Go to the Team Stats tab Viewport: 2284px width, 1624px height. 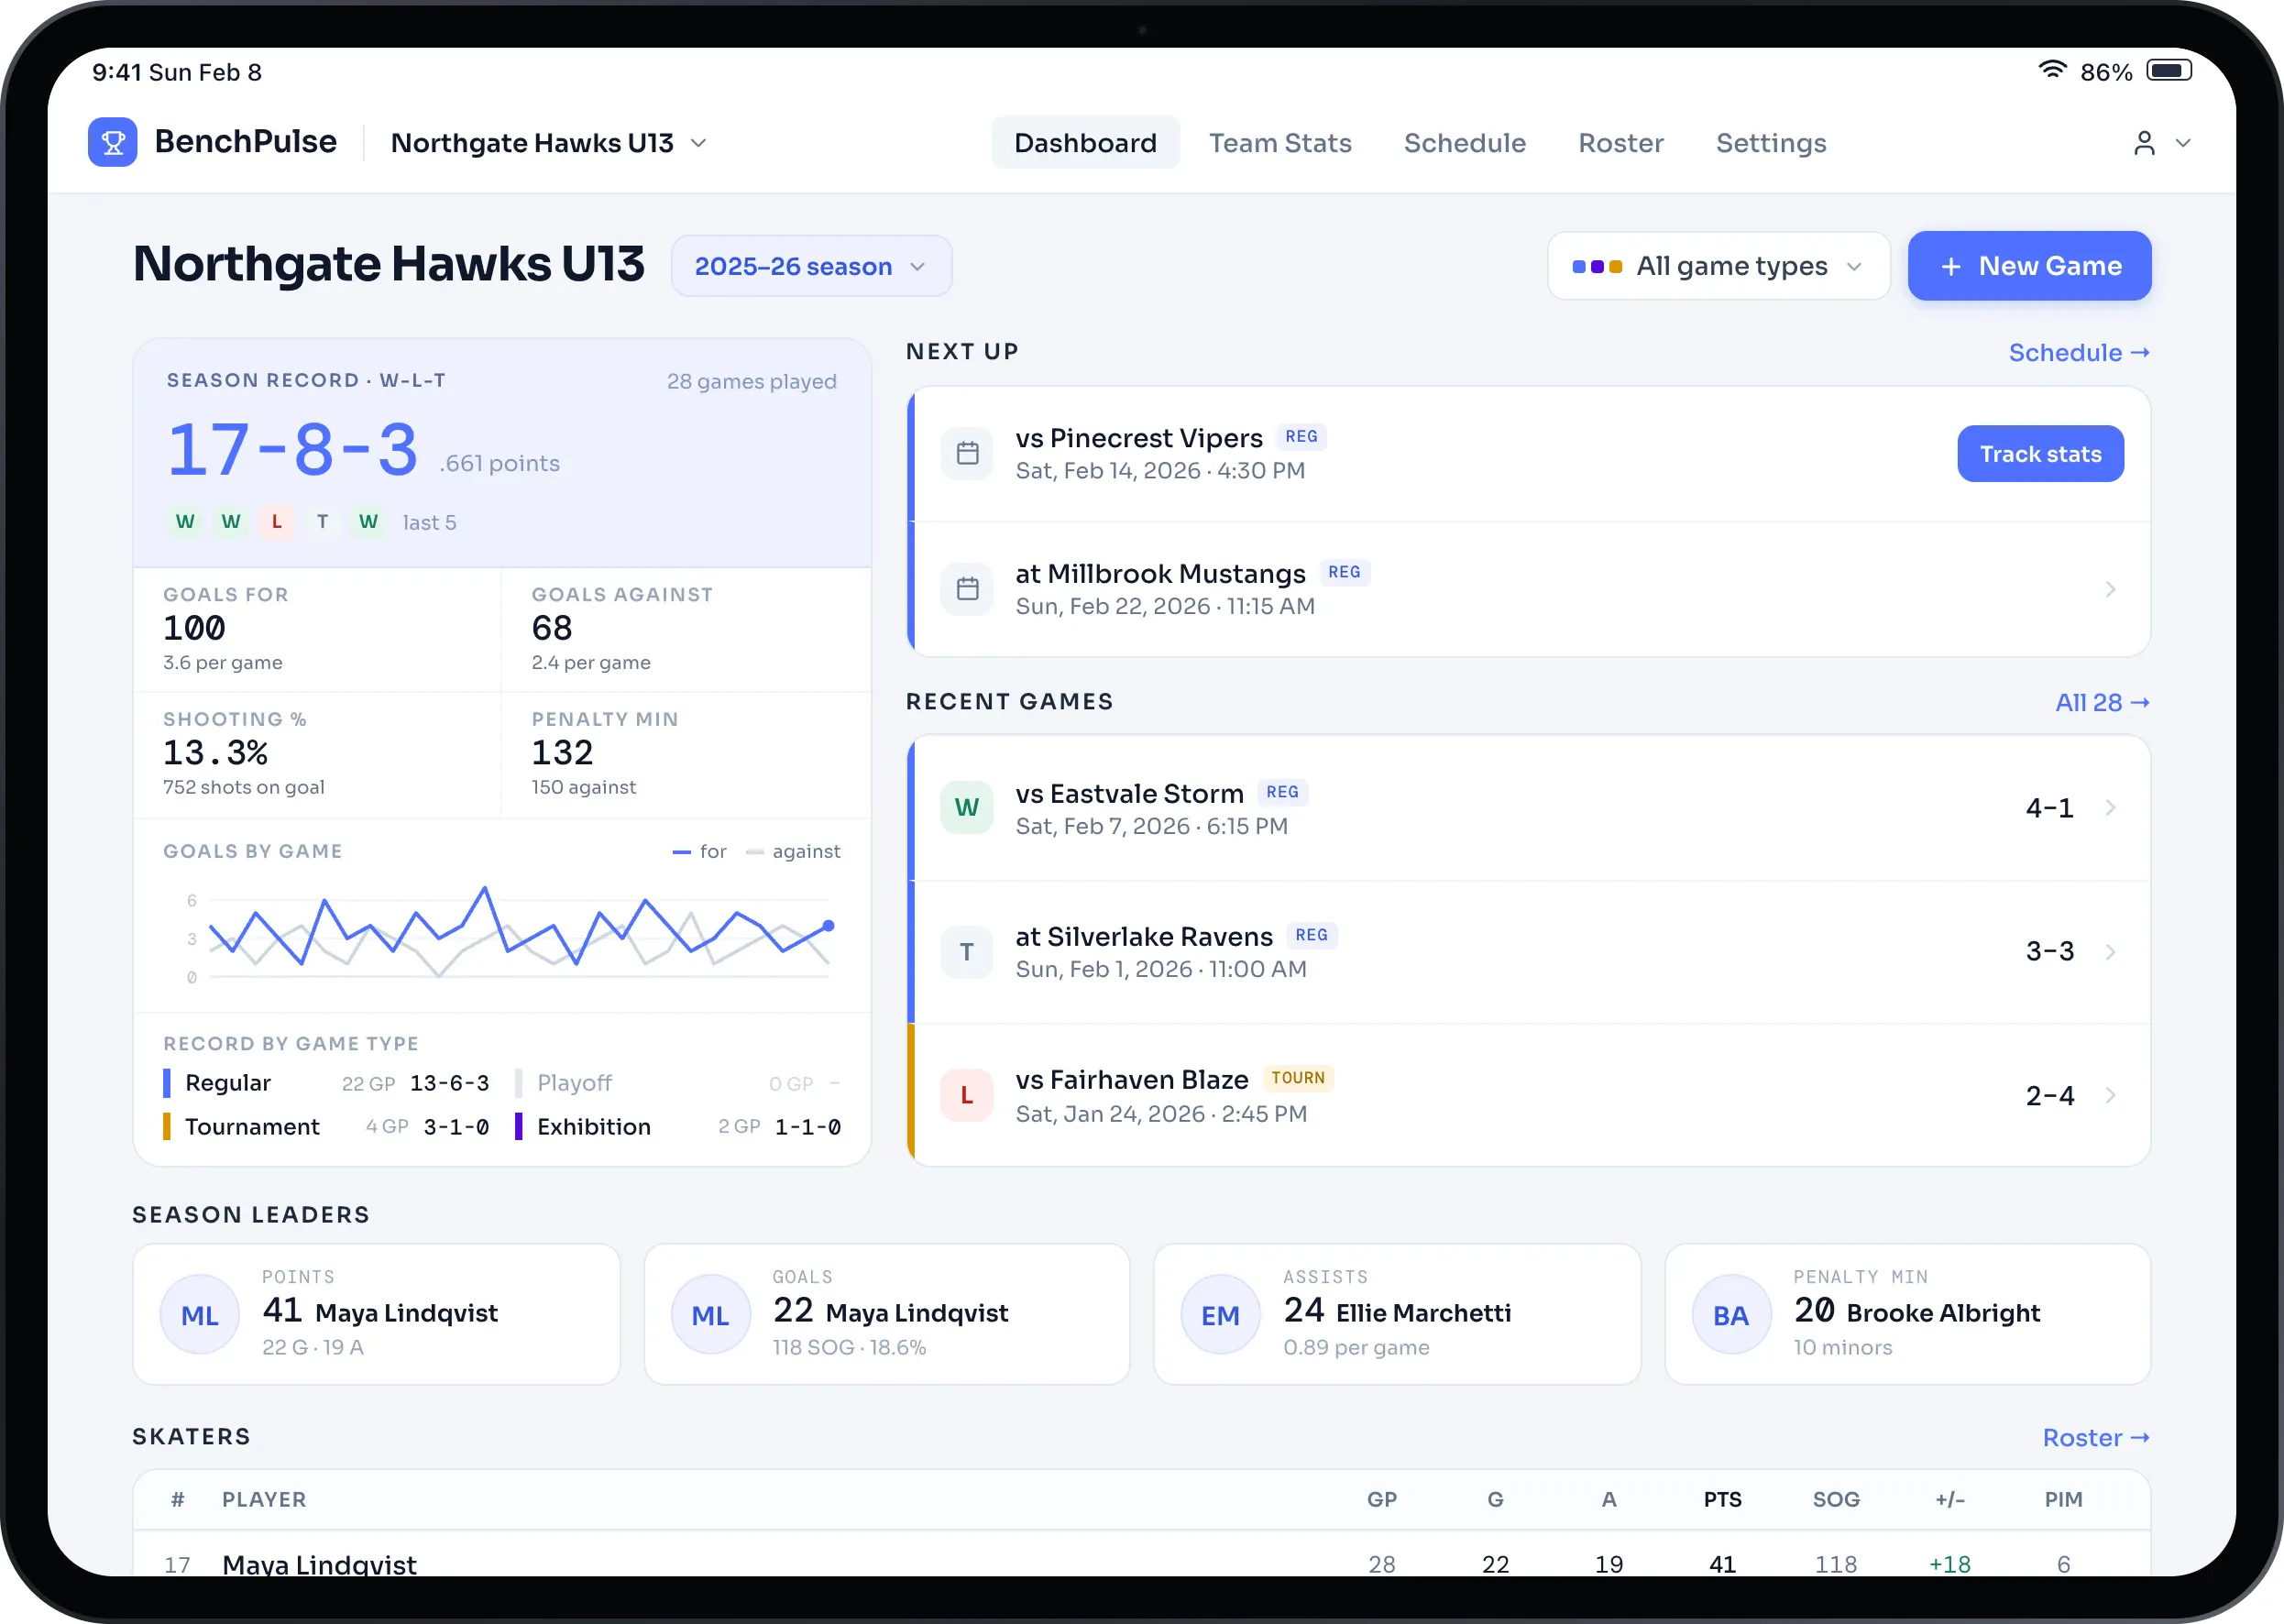click(x=1280, y=143)
